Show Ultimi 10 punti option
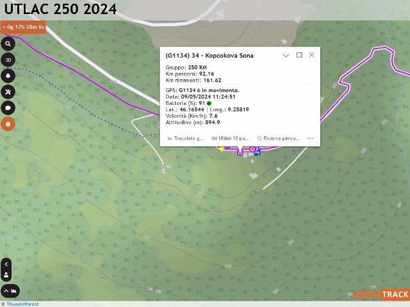Image resolution: width=410 pixels, height=307 pixels. click(x=230, y=138)
